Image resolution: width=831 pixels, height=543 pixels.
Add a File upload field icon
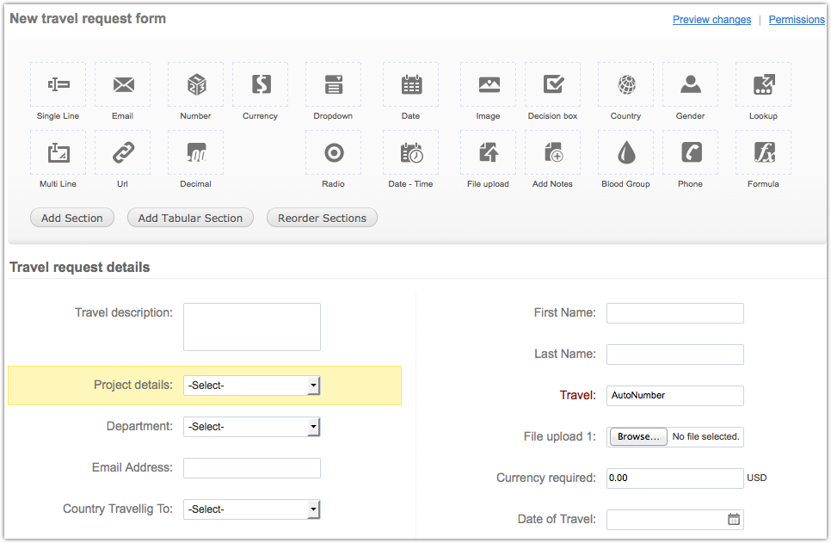[488, 152]
